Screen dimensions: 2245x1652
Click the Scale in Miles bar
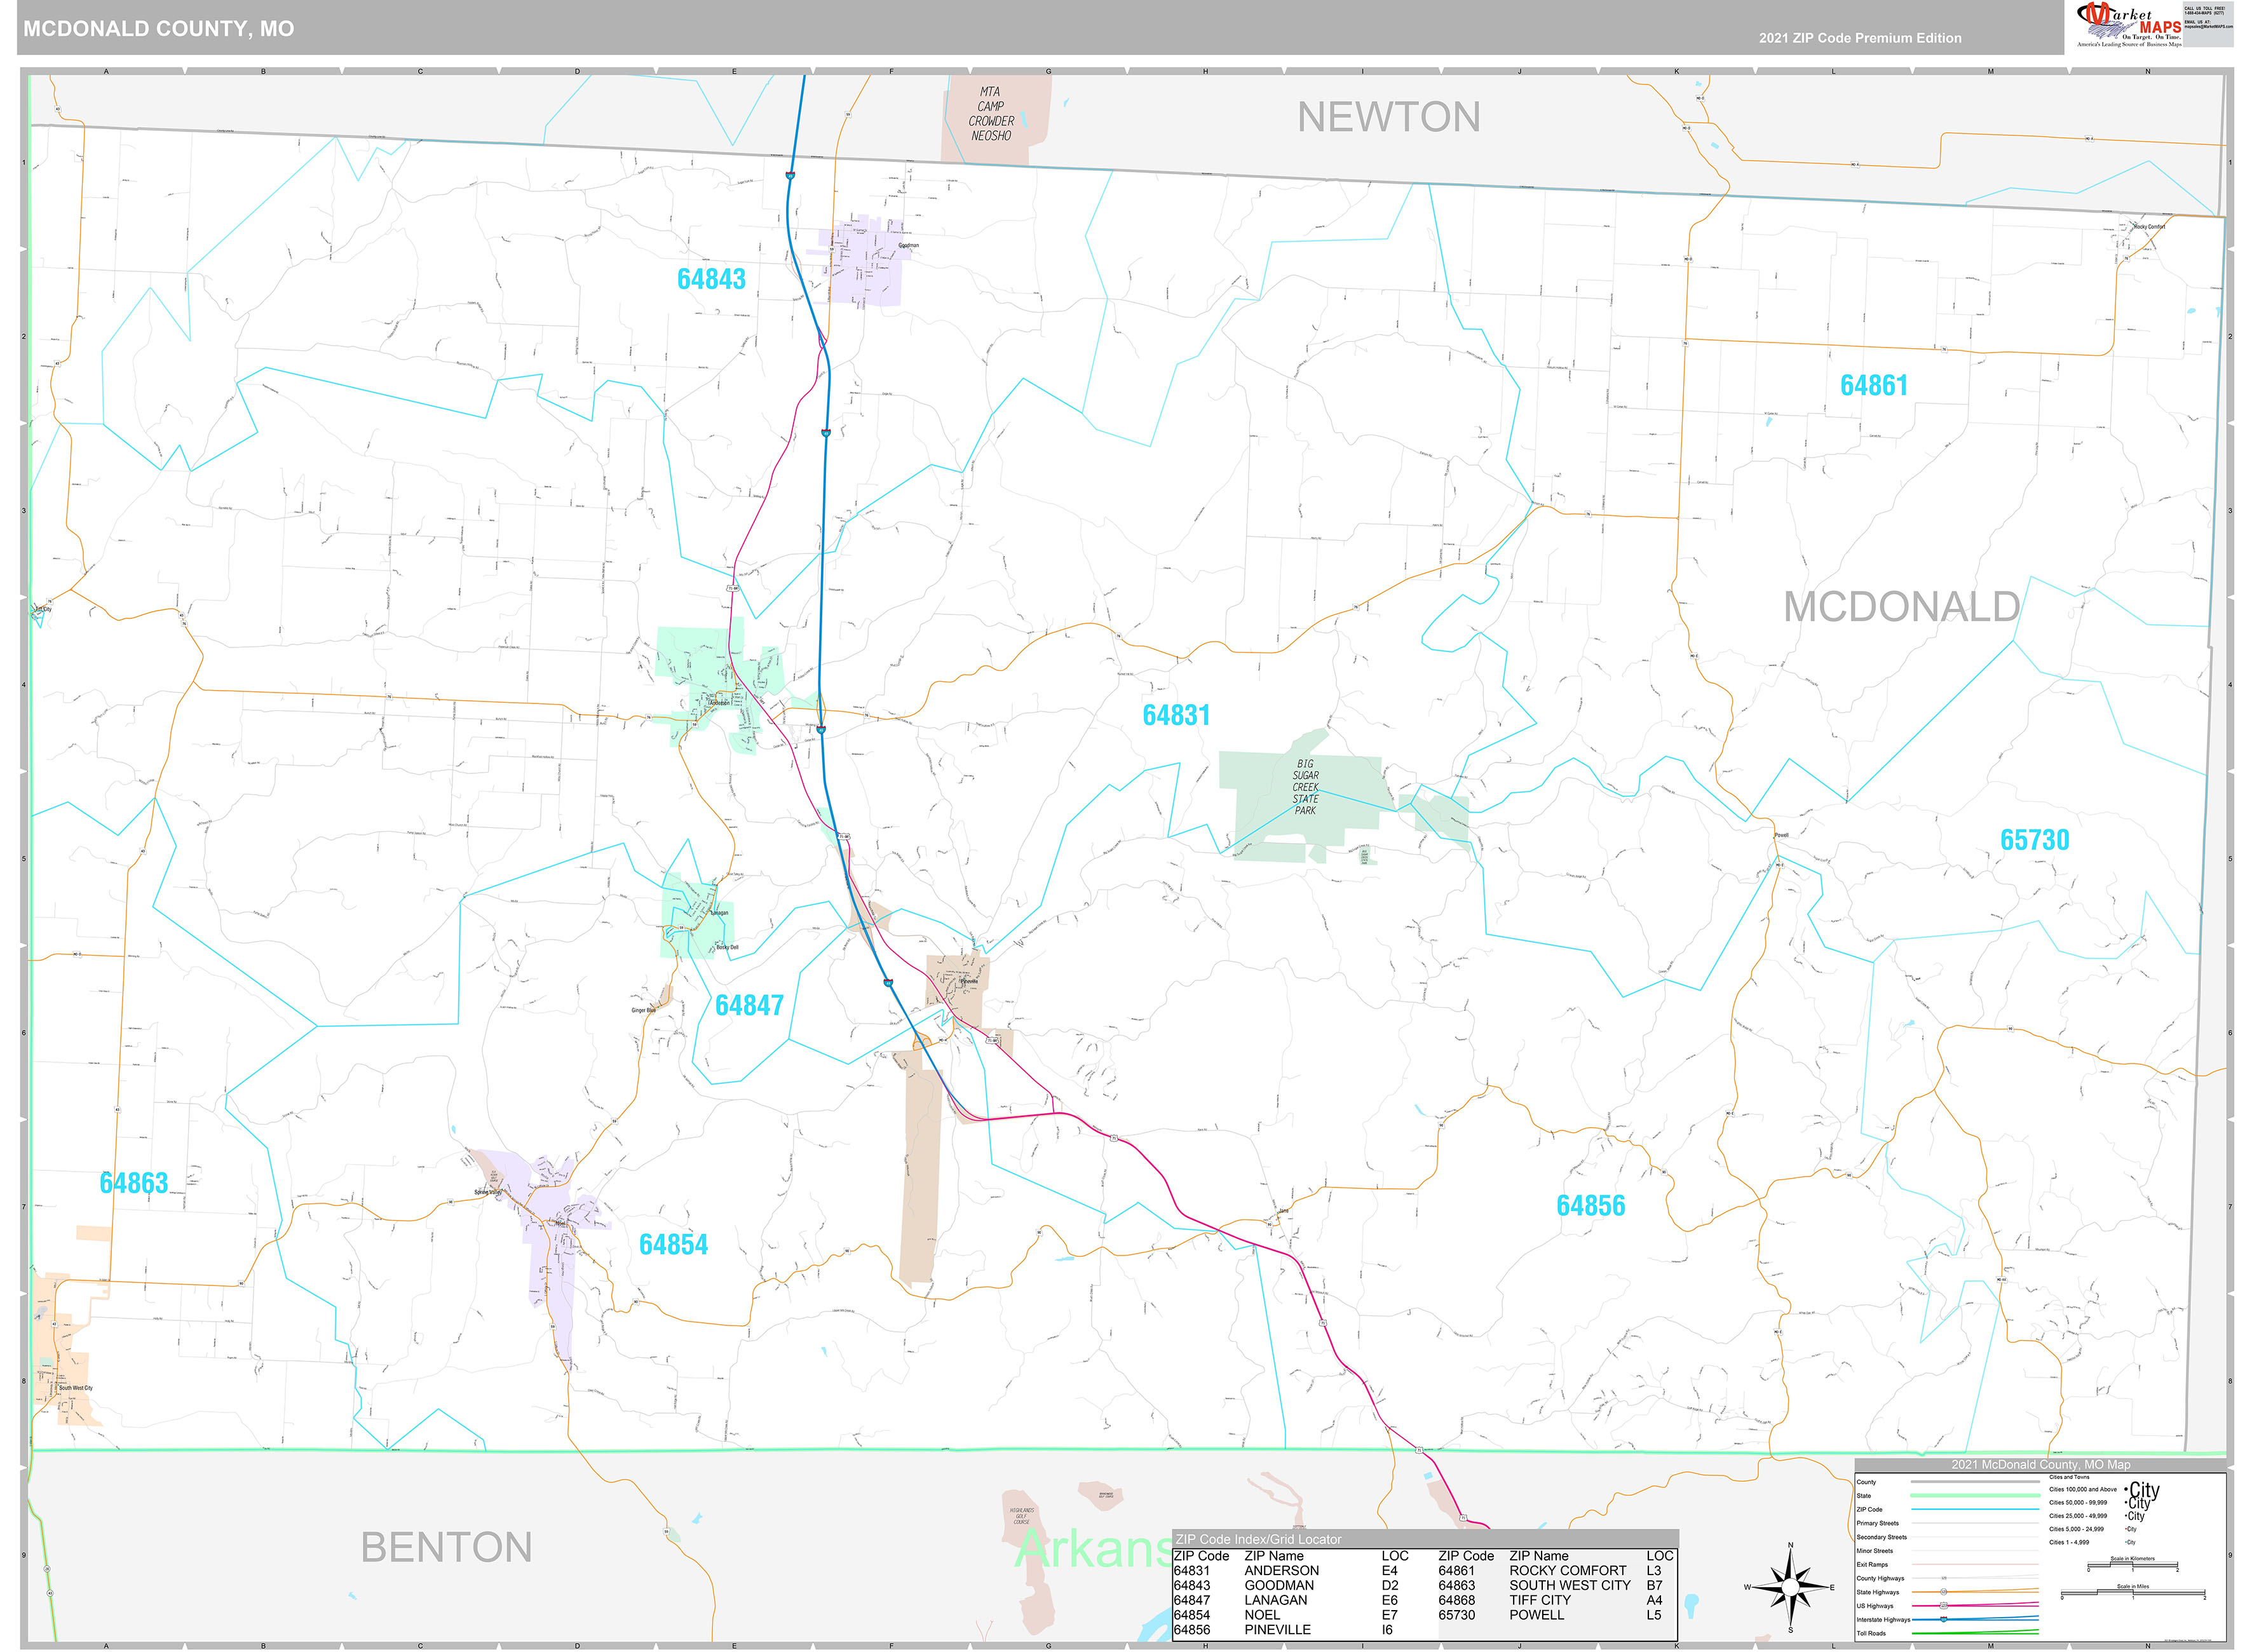tap(2133, 1593)
